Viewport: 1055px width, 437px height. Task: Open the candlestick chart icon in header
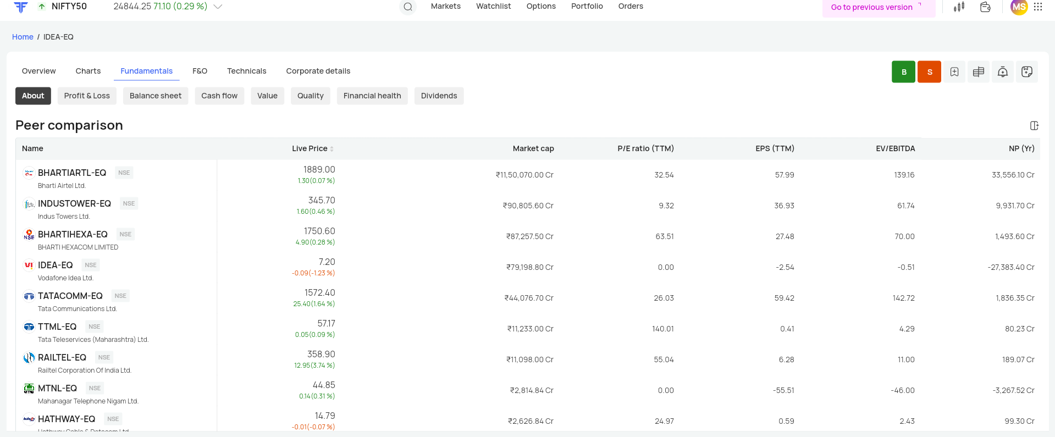tap(959, 7)
